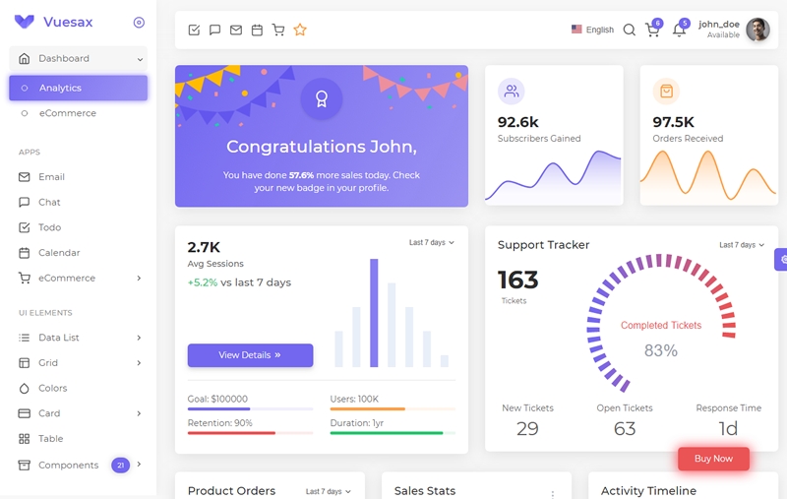Screen dimensions: 787x499
Task: Open Calendar from the sidebar menu
Action: [79, 253]
